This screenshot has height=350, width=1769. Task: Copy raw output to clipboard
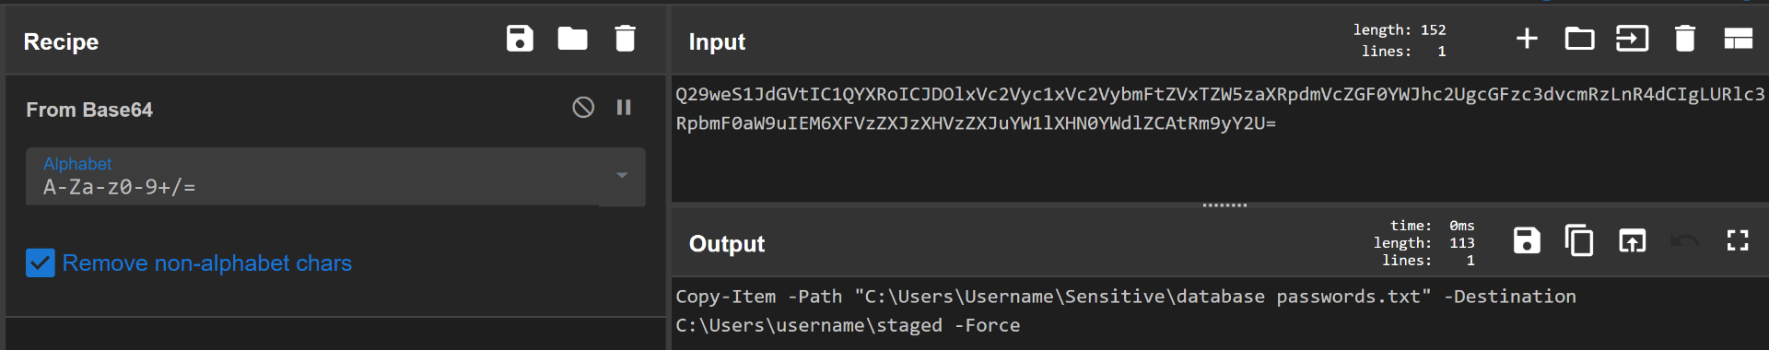1579,241
